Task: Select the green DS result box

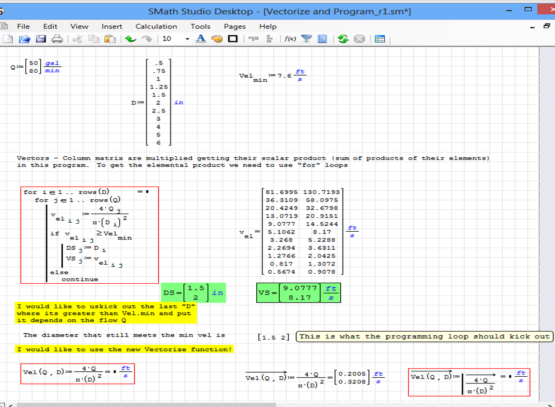Action: (x=193, y=293)
